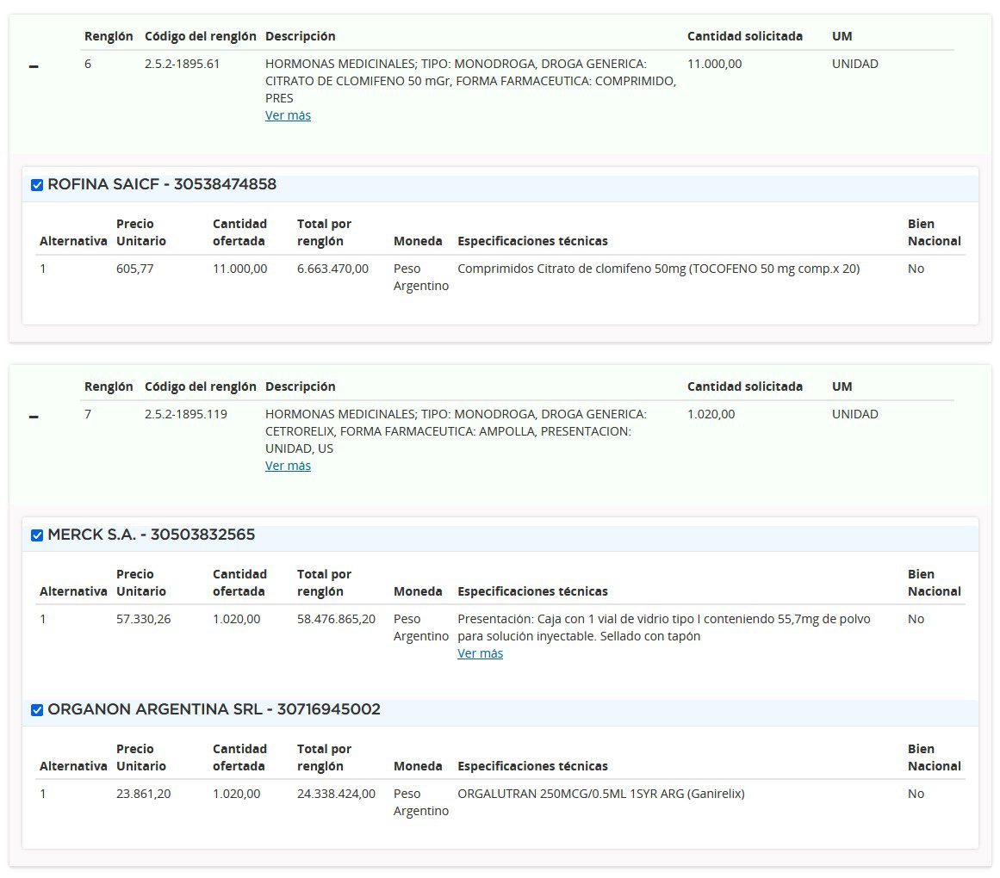Deselect the ORGANON ARGENTINA SRL checkbox

coord(37,710)
